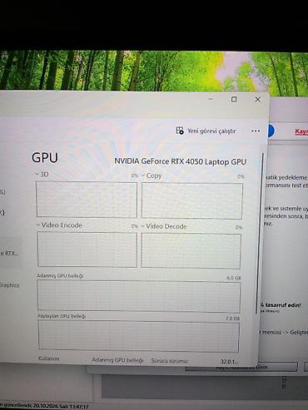Click the NVIDIA GeForce RTX 4050 Laptop GPU title
This screenshot has width=308, height=410.
(181, 161)
